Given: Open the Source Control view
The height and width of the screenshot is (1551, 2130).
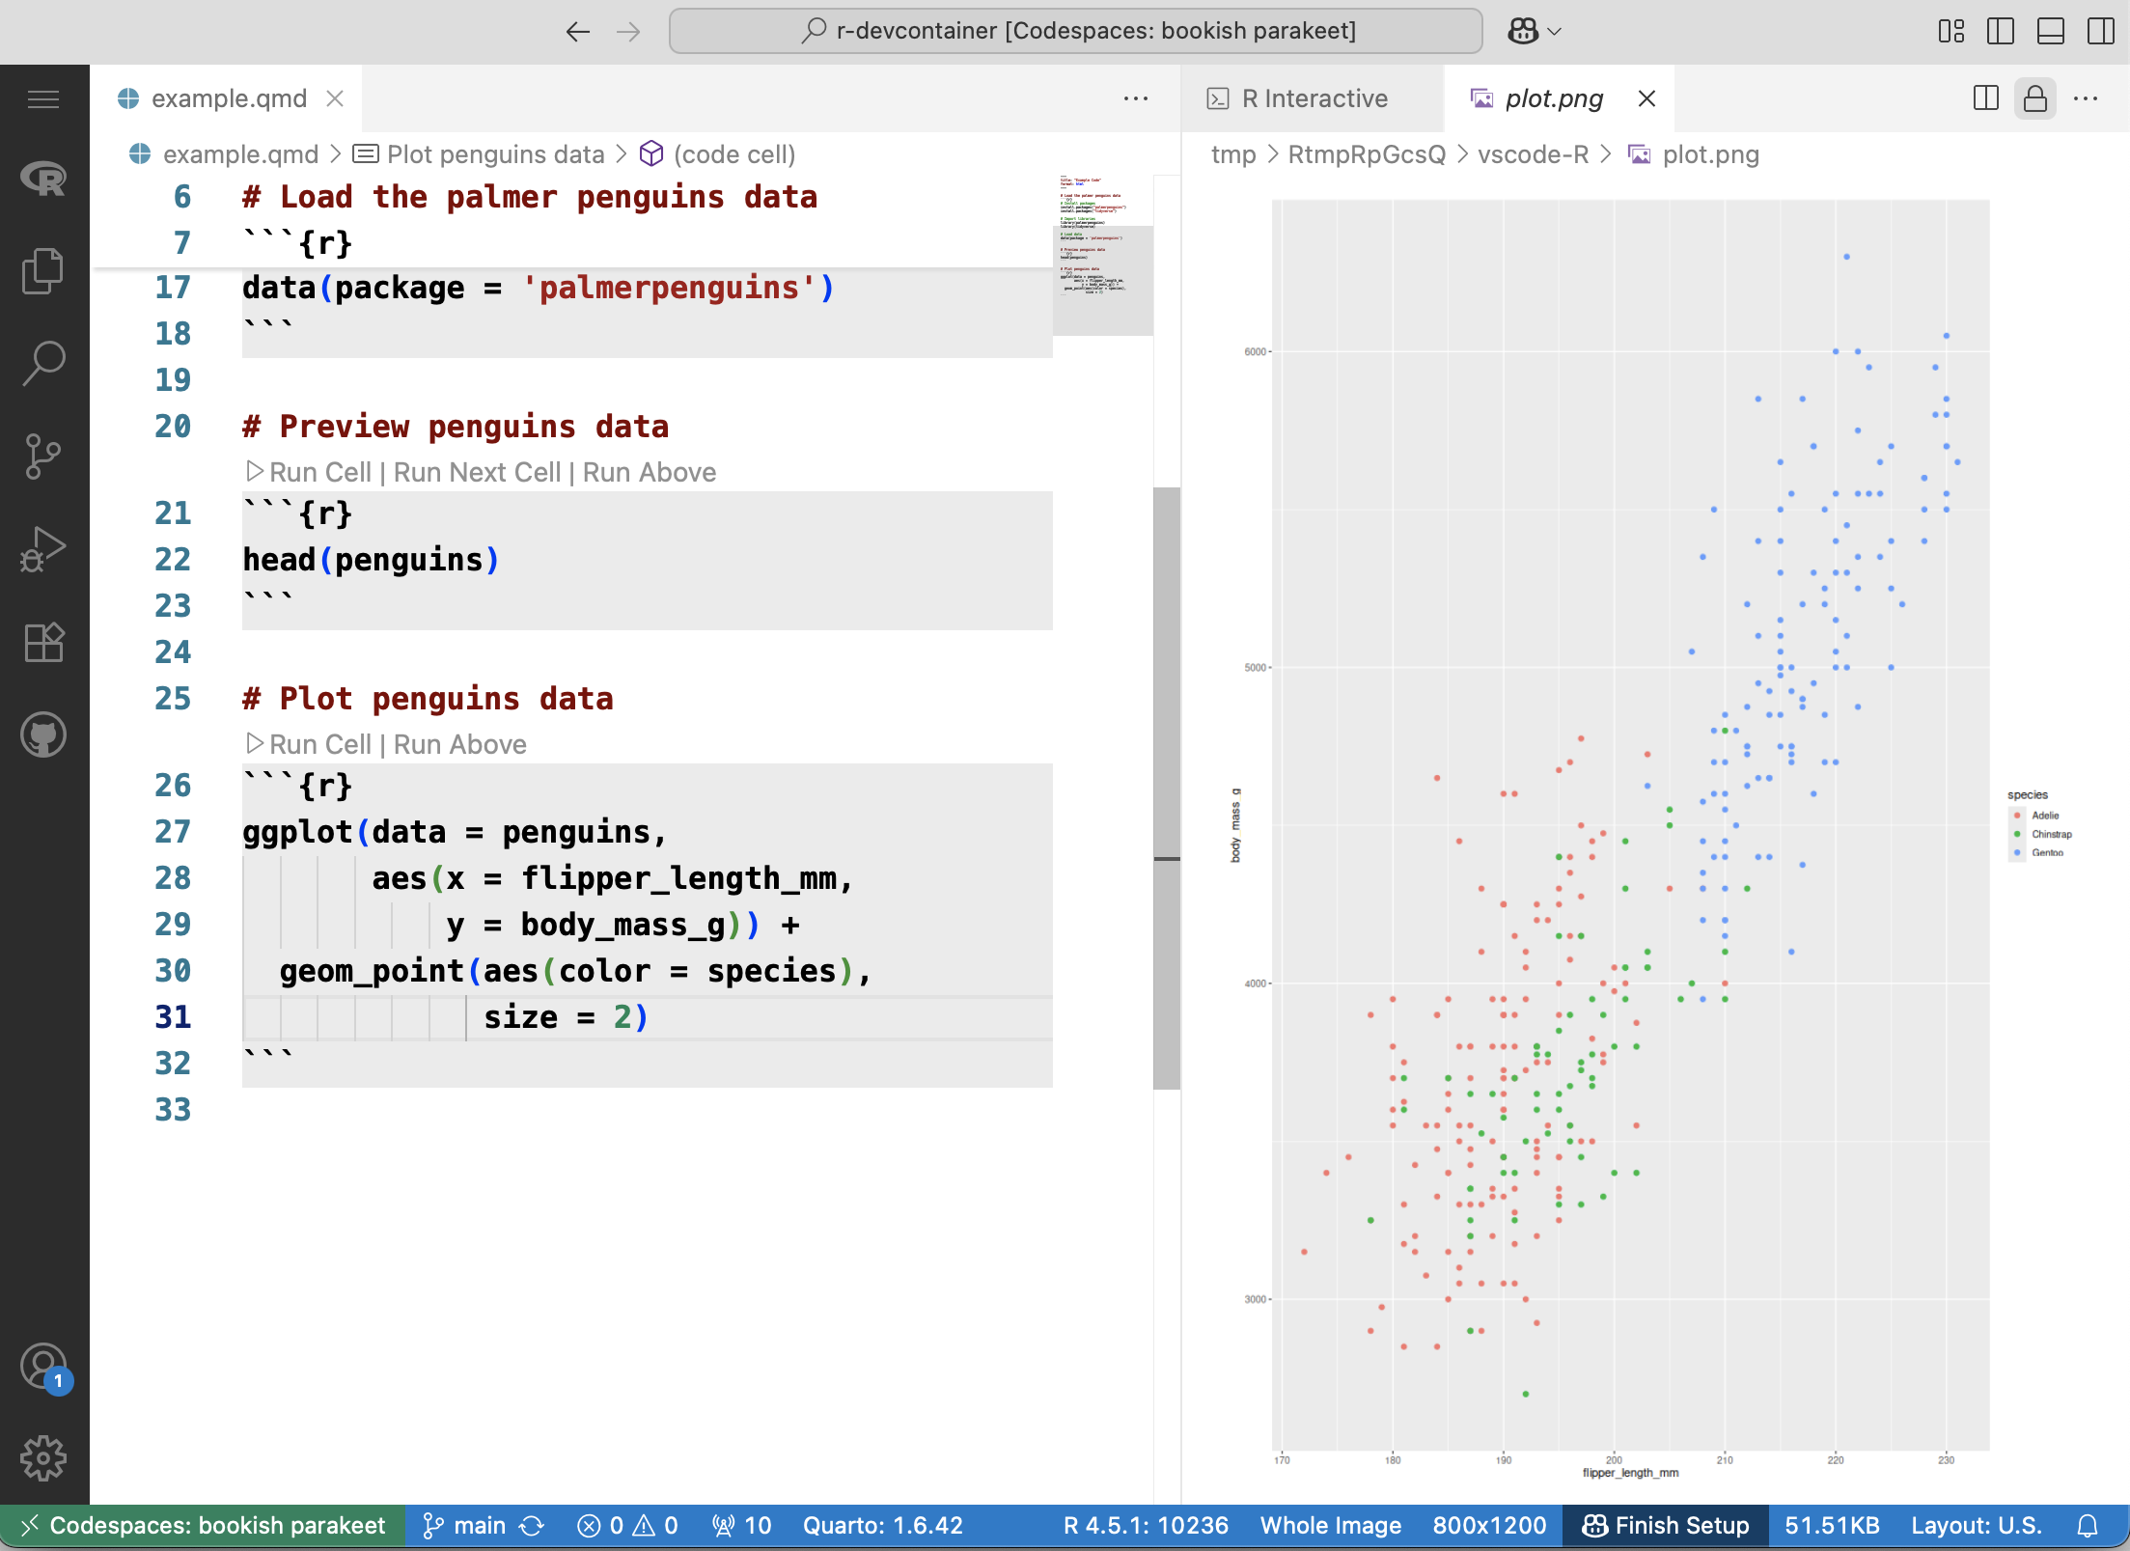Looking at the screenshot, I should [x=43, y=457].
